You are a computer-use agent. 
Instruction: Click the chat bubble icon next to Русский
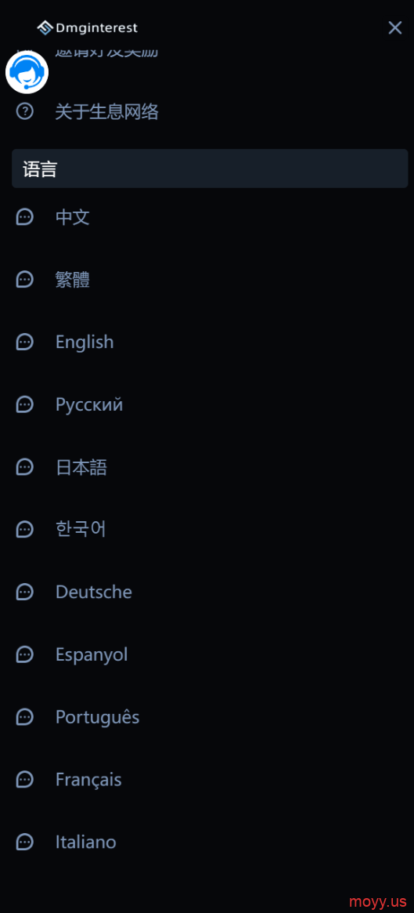tap(24, 404)
